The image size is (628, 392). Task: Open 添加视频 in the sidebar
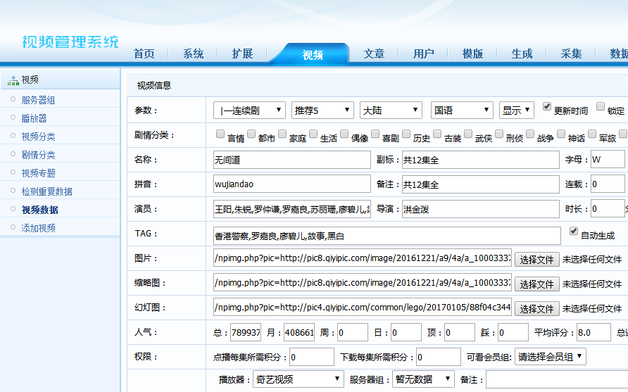[x=38, y=228]
